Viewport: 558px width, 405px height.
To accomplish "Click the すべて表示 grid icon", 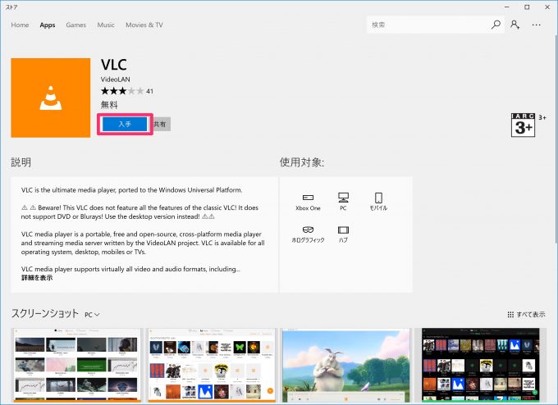I will (510, 314).
